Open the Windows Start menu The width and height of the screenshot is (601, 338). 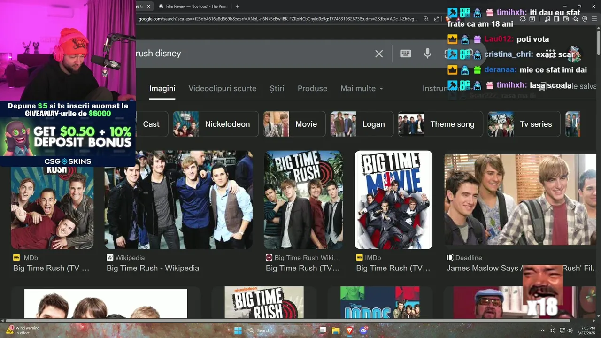(x=238, y=330)
